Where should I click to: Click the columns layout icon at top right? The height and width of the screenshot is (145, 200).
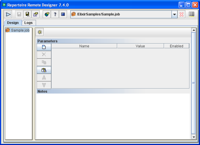(192, 14)
